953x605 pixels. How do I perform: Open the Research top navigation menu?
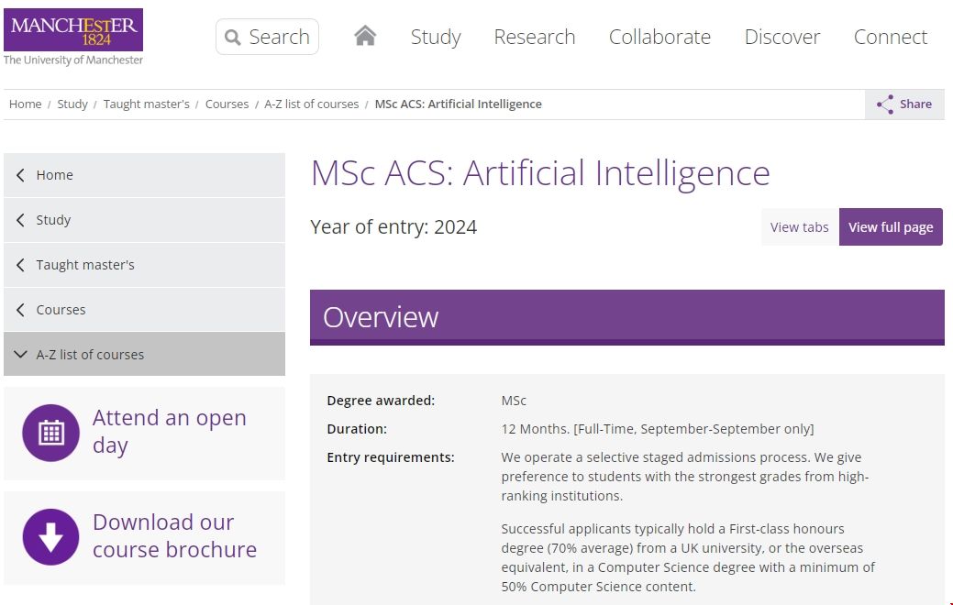click(535, 38)
